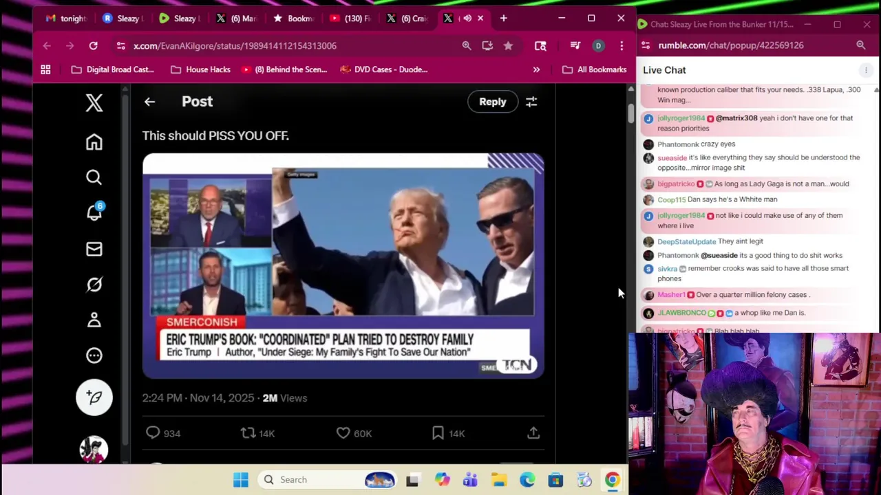Viewport: 881px width, 495px height.
Task: Switch to the (6) Crai X tab
Action: (x=407, y=19)
